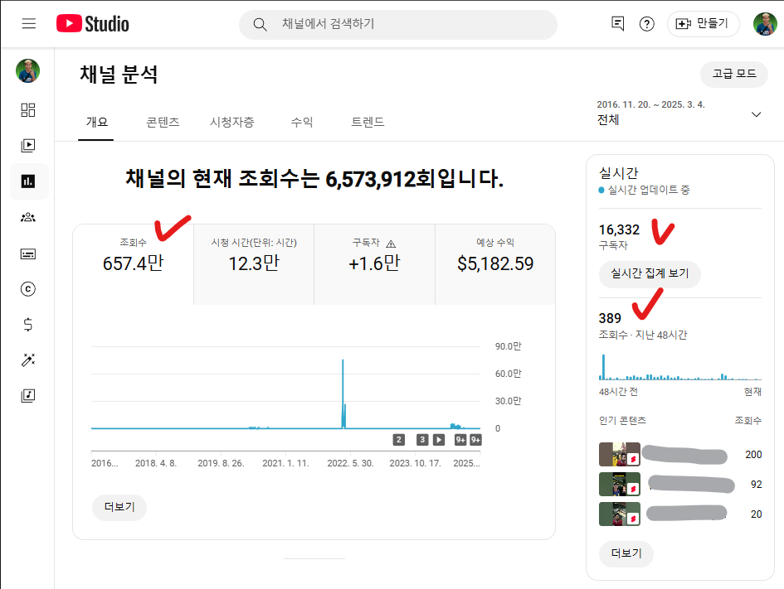784x589 pixels.
Task: Click 실시간 집계 보기 button
Action: (x=650, y=273)
